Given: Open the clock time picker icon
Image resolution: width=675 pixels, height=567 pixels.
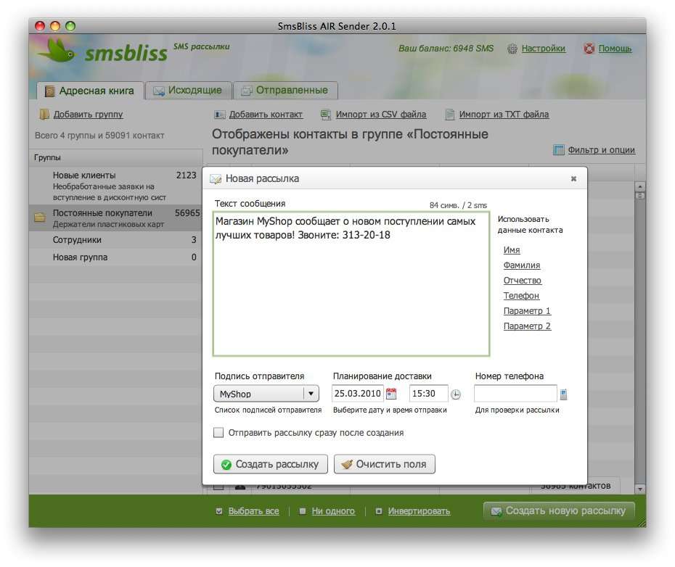Looking at the screenshot, I should click(x=456, y=394).
